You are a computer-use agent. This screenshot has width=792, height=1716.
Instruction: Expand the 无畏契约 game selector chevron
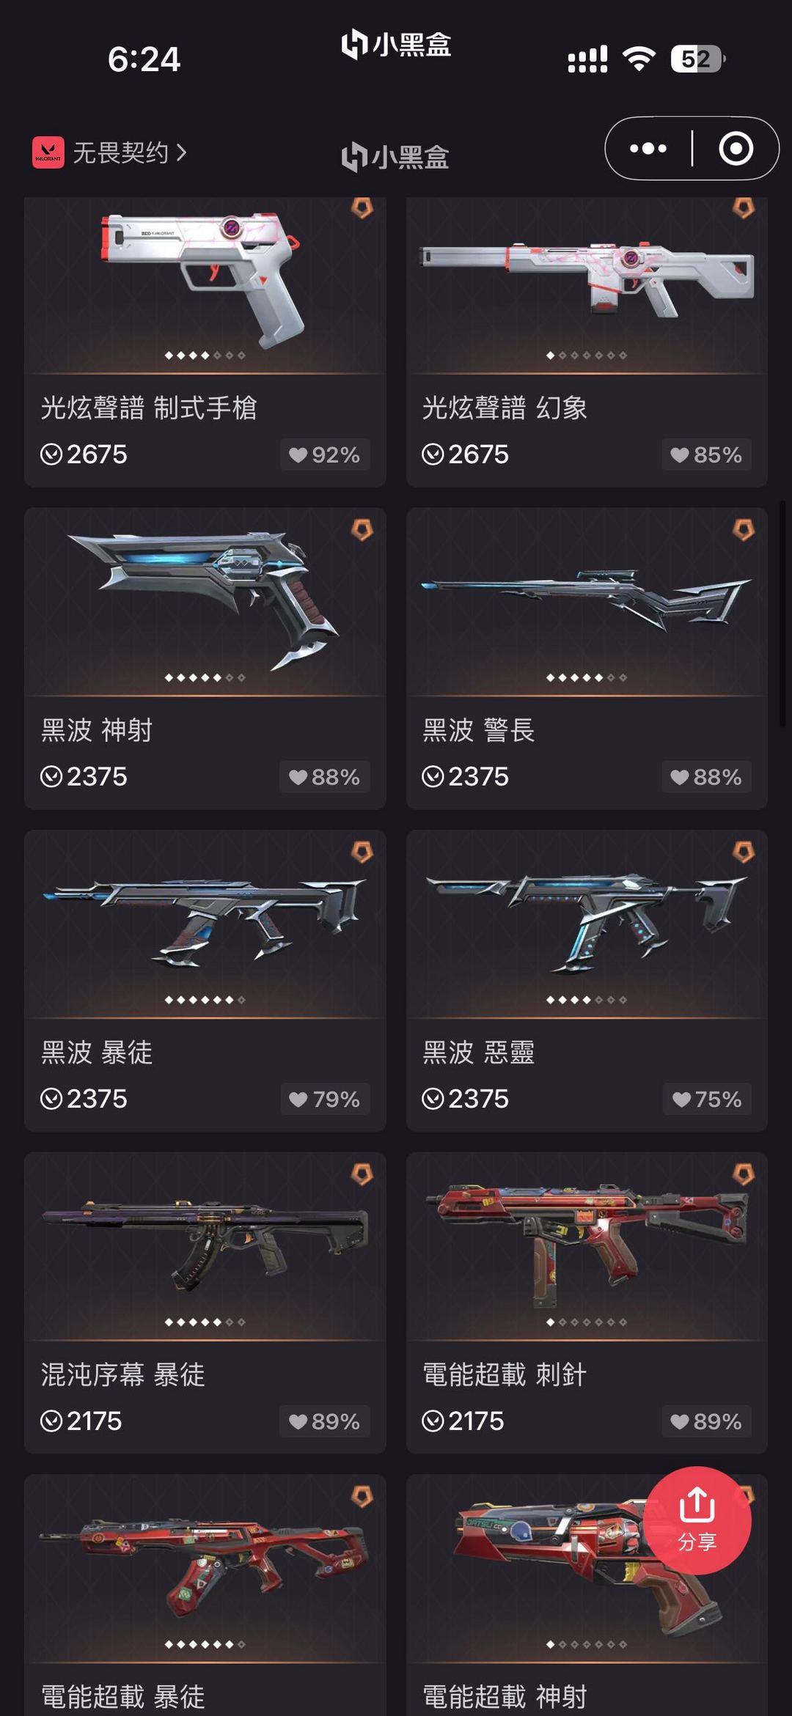pyautogui.click(x=182, y=152)
